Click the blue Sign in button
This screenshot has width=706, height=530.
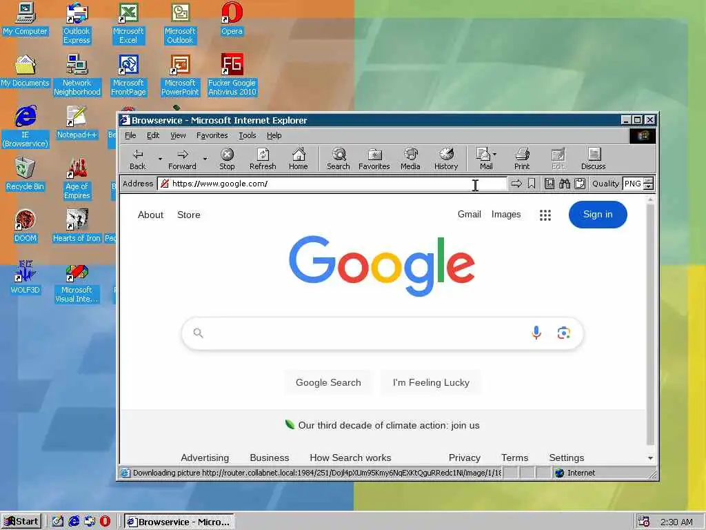point(598,215)
